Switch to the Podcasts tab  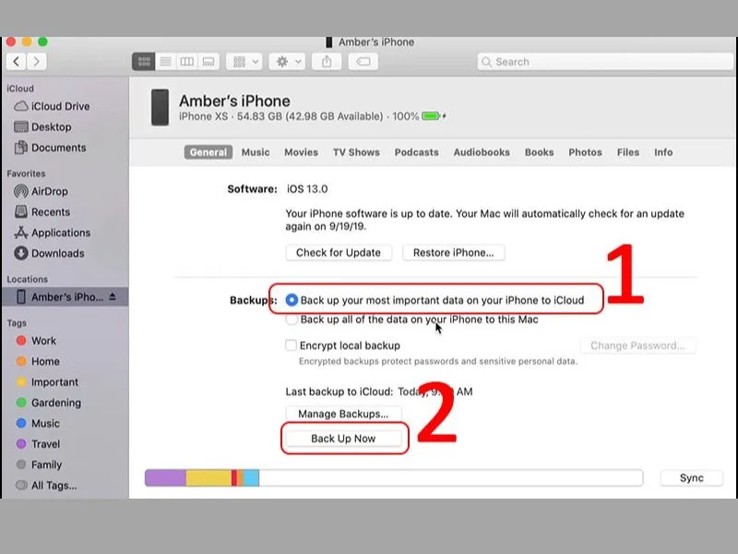417,152
